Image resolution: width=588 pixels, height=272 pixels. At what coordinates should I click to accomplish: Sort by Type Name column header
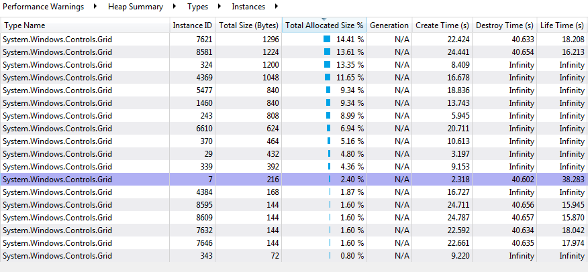(x=85, y=25)
